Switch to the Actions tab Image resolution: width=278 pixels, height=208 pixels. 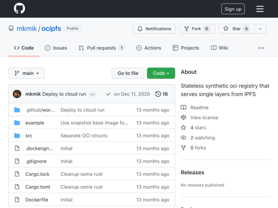coord(149,48)
